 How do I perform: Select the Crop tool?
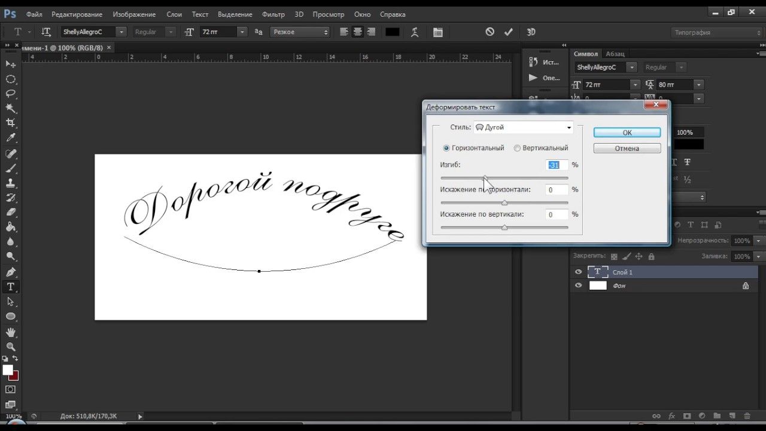[10, 123]
